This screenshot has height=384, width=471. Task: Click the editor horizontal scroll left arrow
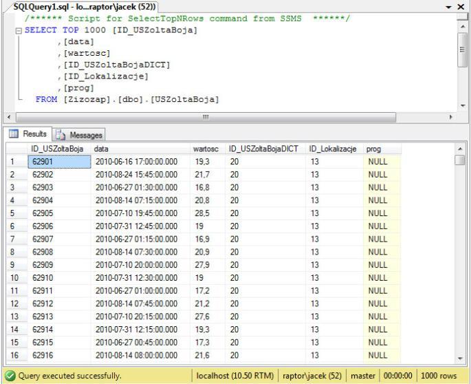pos(9,117)
